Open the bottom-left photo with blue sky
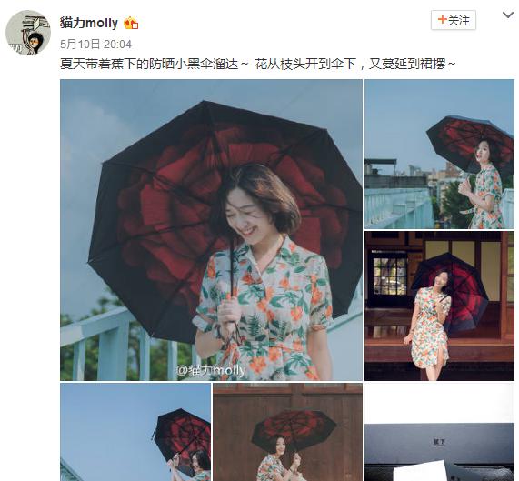The width and height of the screenshot is (519, 481). (x=135, y=432)
